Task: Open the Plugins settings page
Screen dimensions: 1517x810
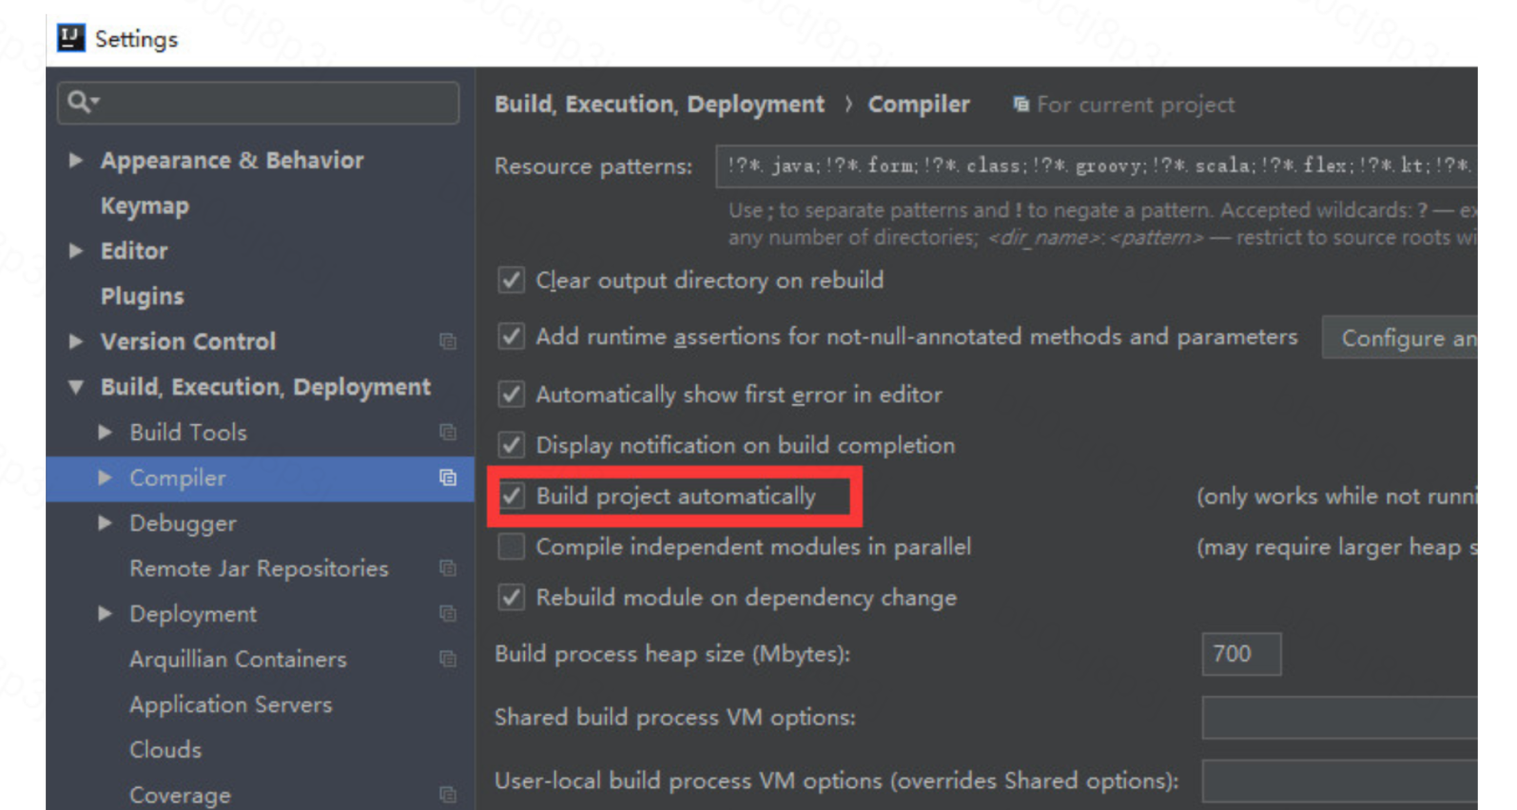Action: pos(143,297)
